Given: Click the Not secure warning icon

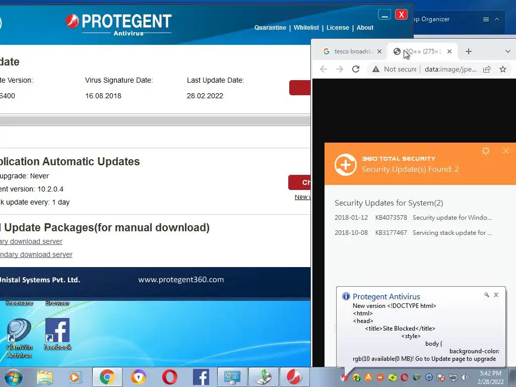Looking at the screenshot, I should pos(375,69).
